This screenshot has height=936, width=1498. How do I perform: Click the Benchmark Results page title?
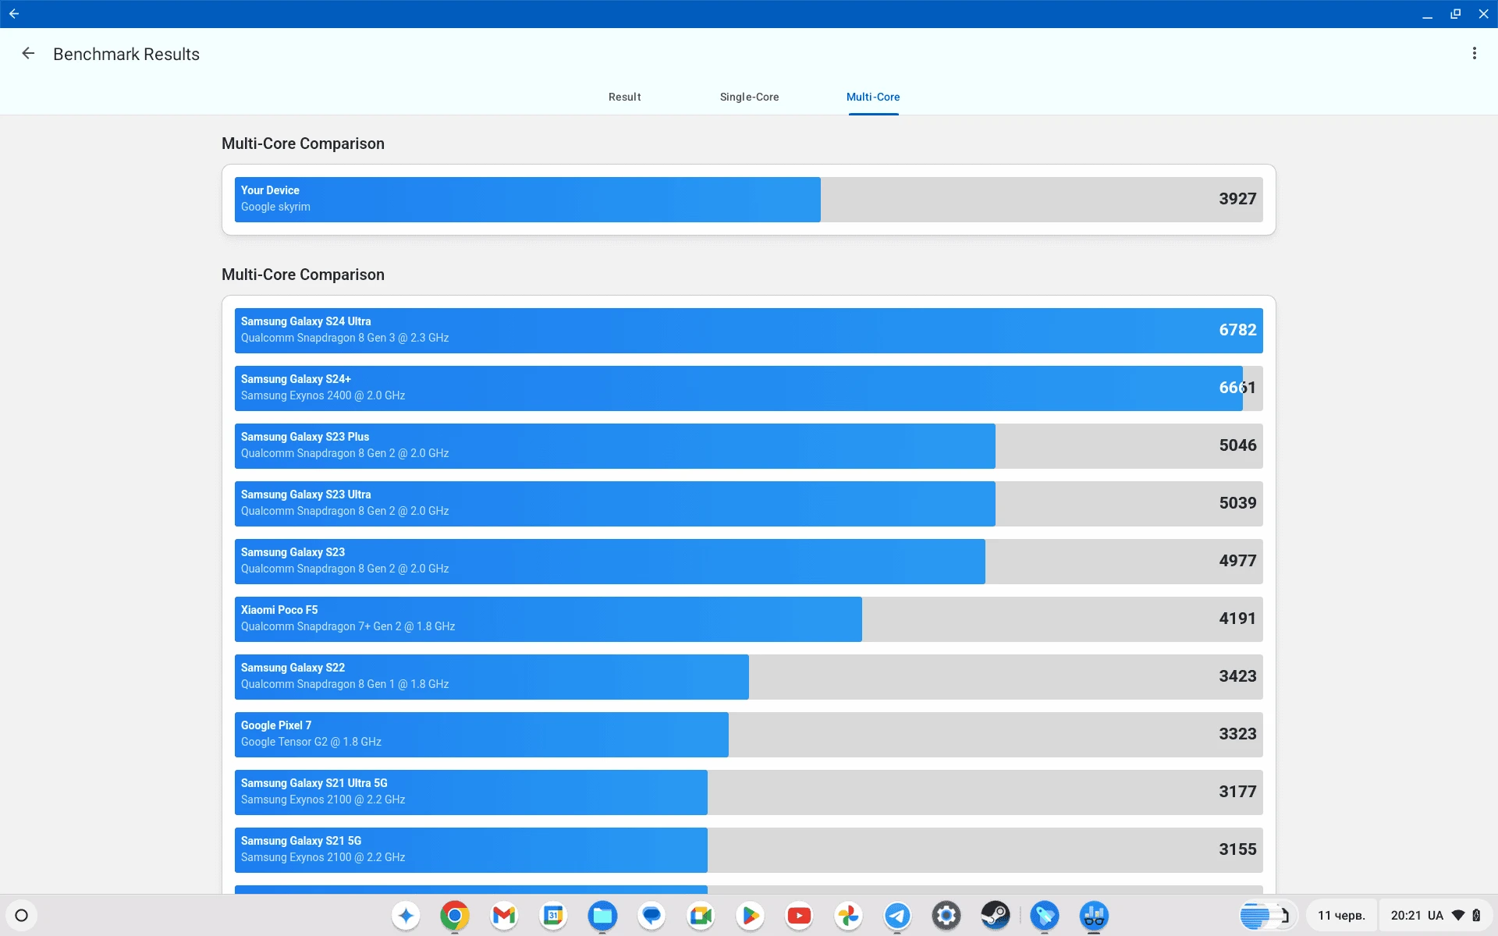tap(126, 54)
